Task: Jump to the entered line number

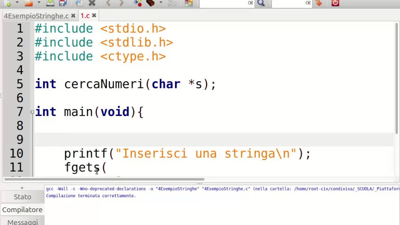Action: (319, 3)
